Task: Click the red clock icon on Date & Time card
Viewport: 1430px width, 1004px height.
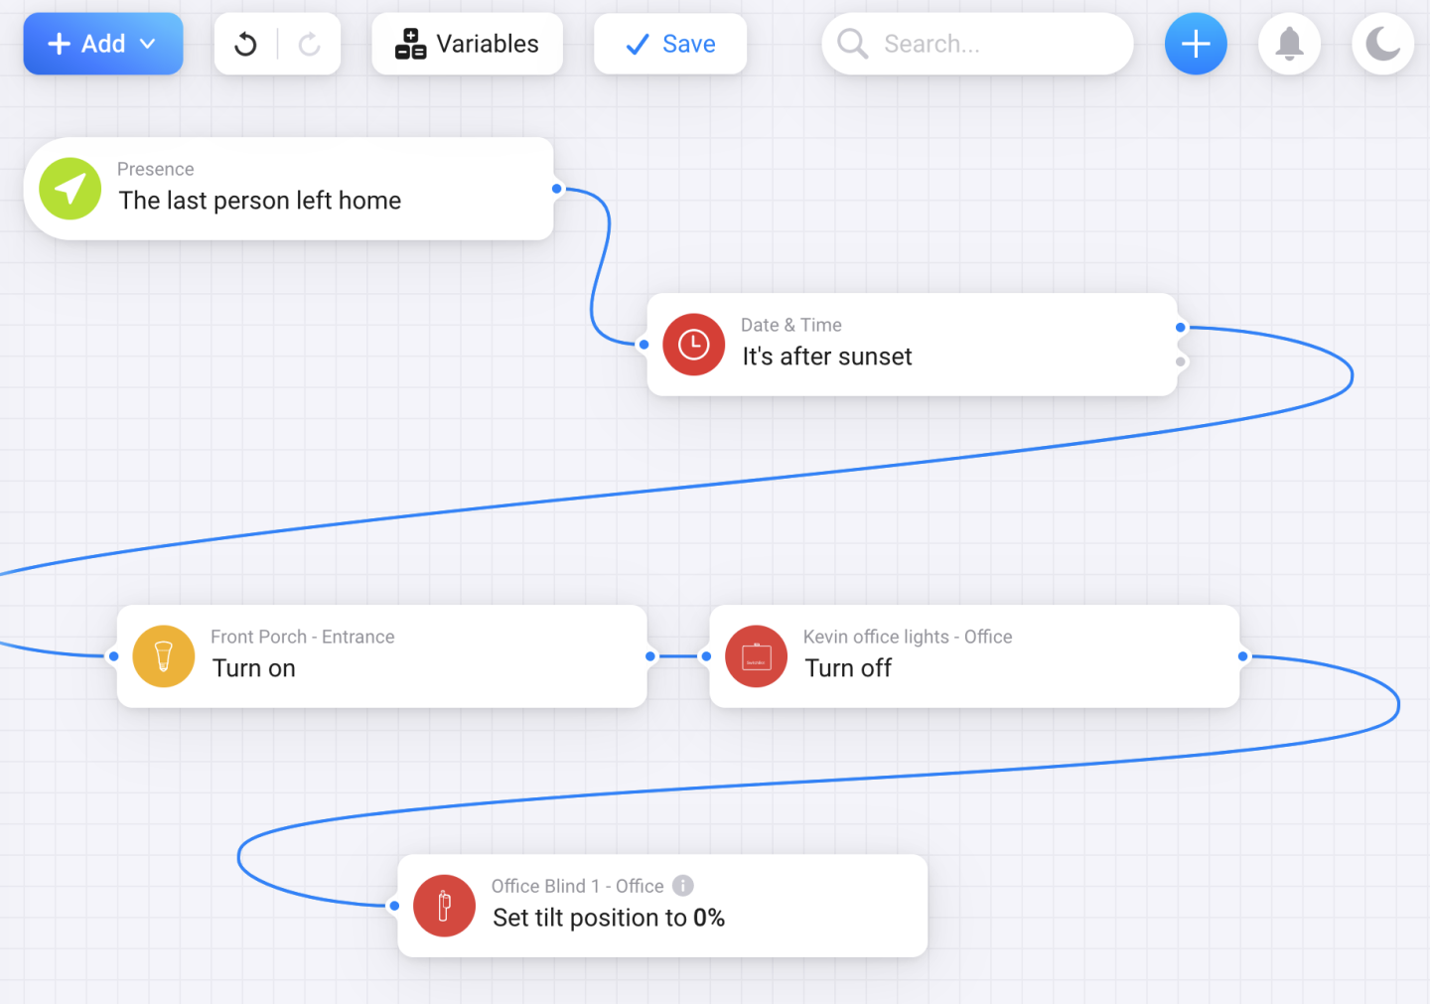Action: [x=693, y=345]
